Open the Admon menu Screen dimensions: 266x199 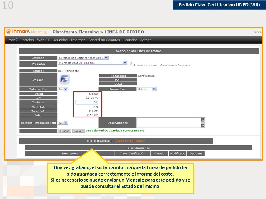pyautogui.click(x=146, y=40)
